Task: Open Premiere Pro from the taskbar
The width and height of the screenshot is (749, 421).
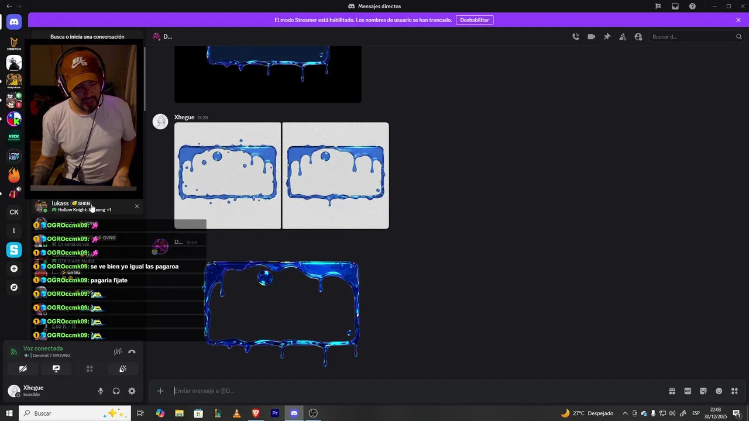Action: [275, 413]
